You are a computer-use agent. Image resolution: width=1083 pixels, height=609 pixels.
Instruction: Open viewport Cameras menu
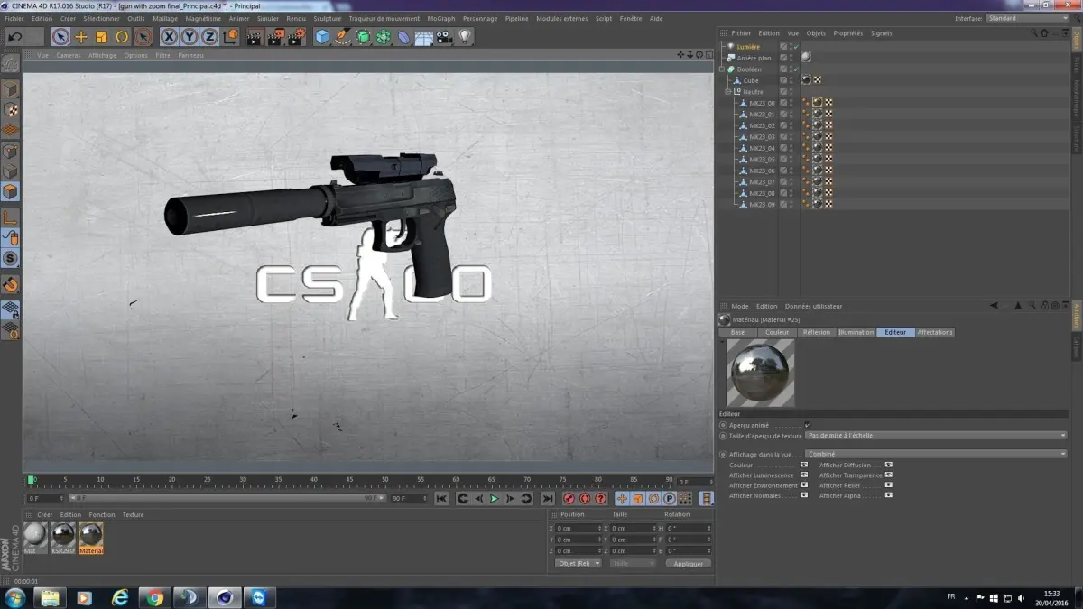(69, 55)
